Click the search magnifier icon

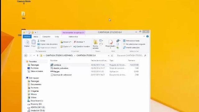(x=145, y=55)
